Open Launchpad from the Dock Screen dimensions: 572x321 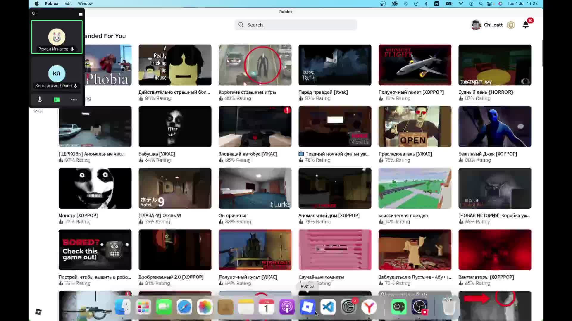coord(143,307)
